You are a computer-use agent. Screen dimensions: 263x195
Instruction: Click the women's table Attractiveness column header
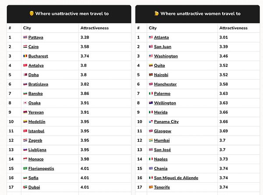tap(234, 28)
